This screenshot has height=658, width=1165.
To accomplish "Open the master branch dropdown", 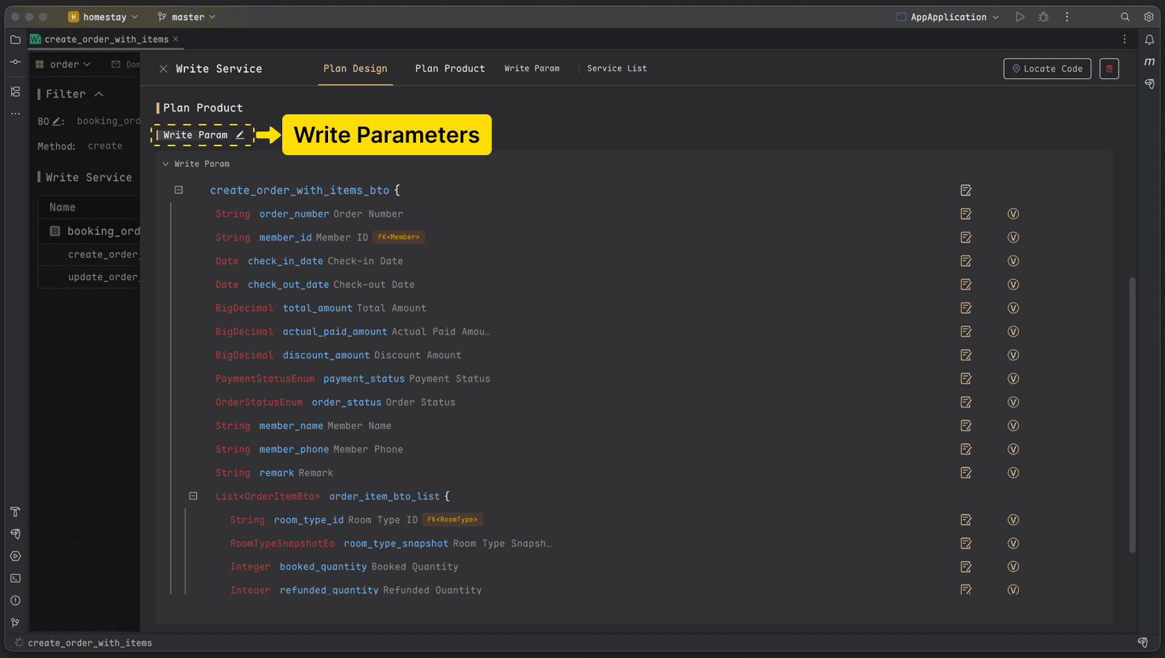I will 185,16.
